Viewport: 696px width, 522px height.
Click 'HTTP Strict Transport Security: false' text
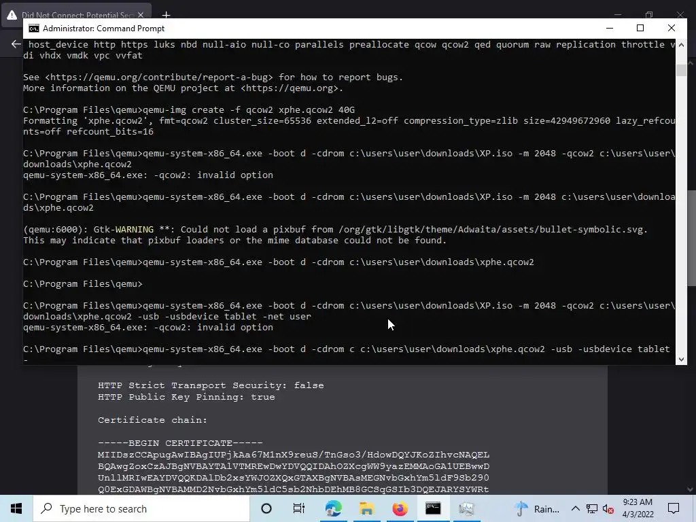[x=211, y=385]
